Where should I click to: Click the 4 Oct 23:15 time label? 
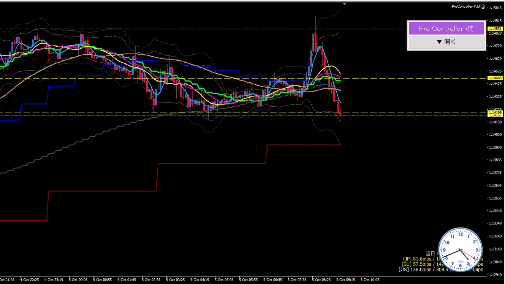point(53,280)
